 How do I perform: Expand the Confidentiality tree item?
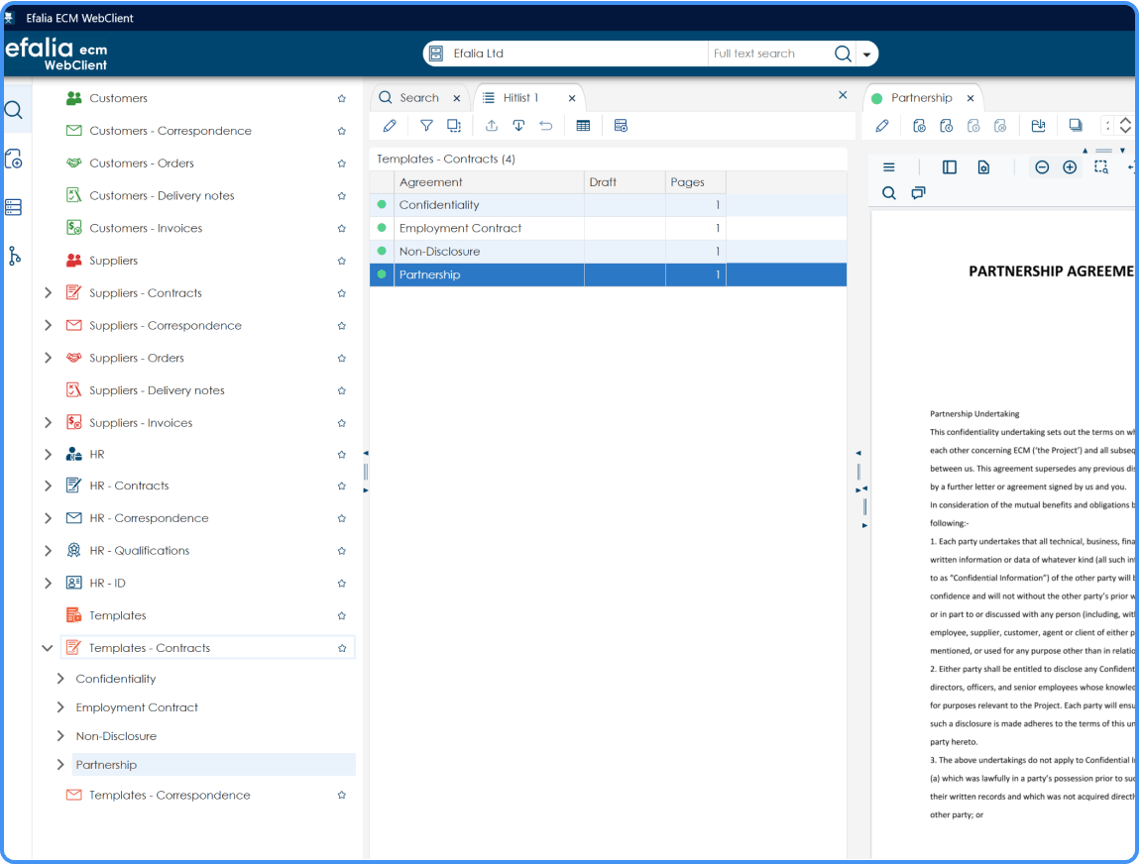pos(60,678)
